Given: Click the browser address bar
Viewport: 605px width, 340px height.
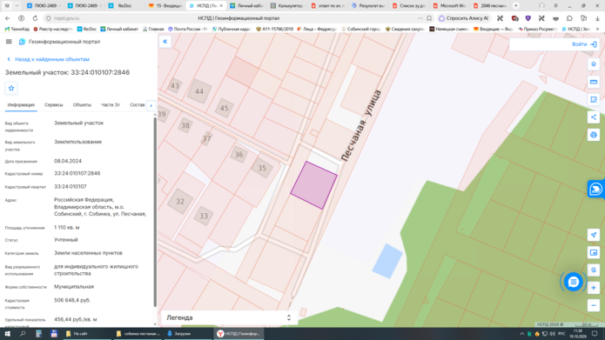Looking at the screenshot, I should tap(239, 18).
